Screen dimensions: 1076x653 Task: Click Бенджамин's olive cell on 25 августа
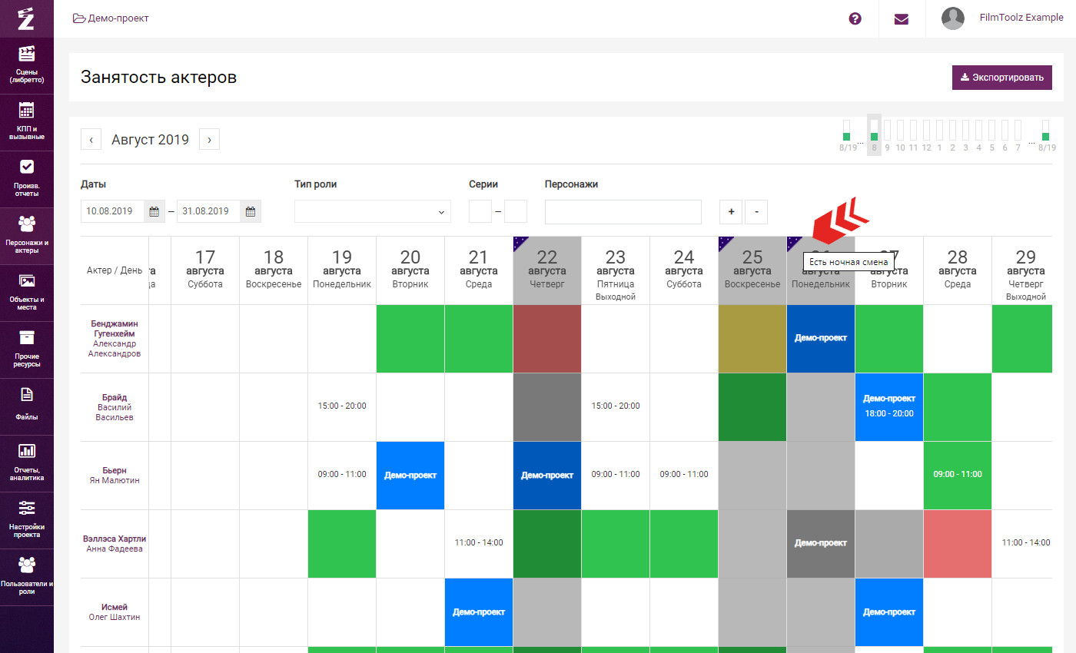tap(752, 339)
